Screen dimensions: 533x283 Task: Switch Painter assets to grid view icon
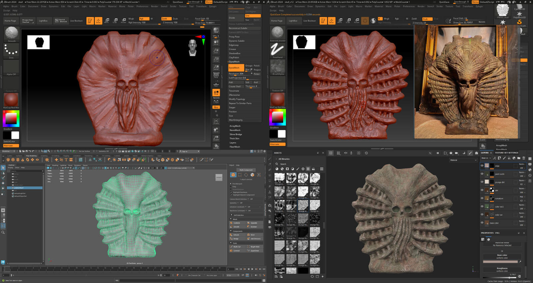(321, 169)
